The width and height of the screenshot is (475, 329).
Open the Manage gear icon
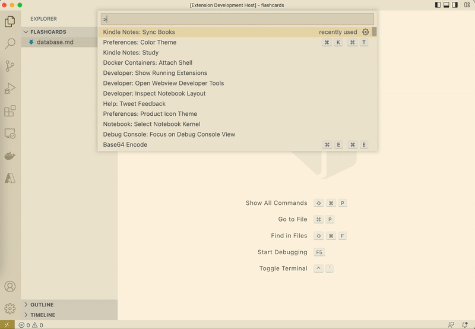10,309
